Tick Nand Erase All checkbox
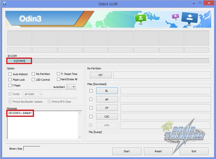 pos(58,79)
